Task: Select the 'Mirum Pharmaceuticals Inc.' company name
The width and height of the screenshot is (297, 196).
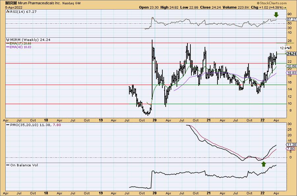Action: [40, 3]
